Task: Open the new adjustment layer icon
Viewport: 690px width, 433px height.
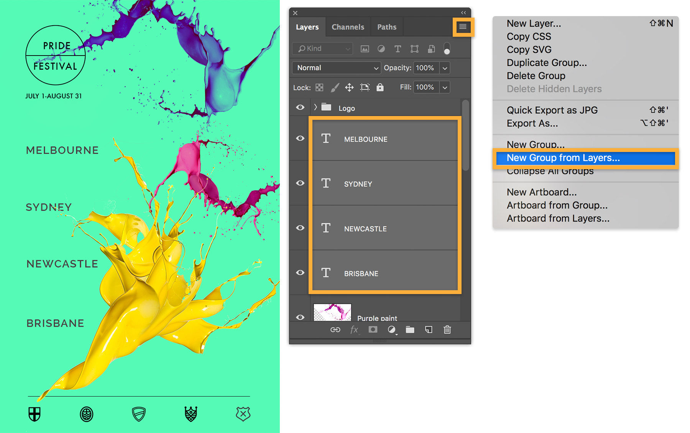Action: (x=391, y=330)
